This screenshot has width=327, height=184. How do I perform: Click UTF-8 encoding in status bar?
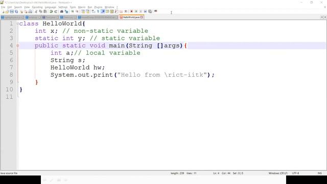(295, 173)
